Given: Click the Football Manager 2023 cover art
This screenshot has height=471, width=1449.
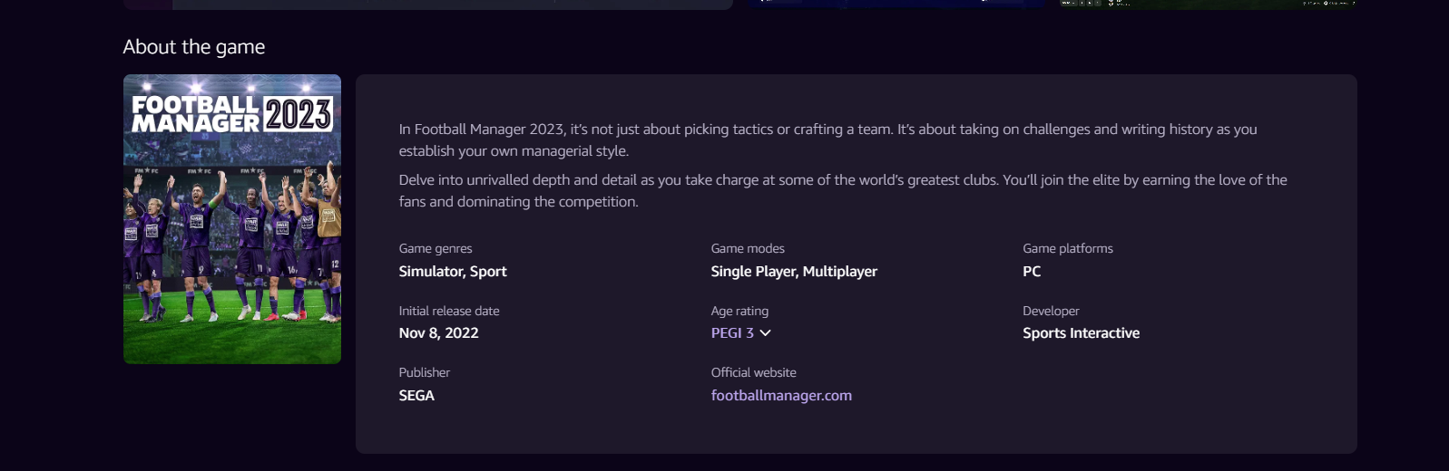Looking at the screenshot, I should coord(232,219).
